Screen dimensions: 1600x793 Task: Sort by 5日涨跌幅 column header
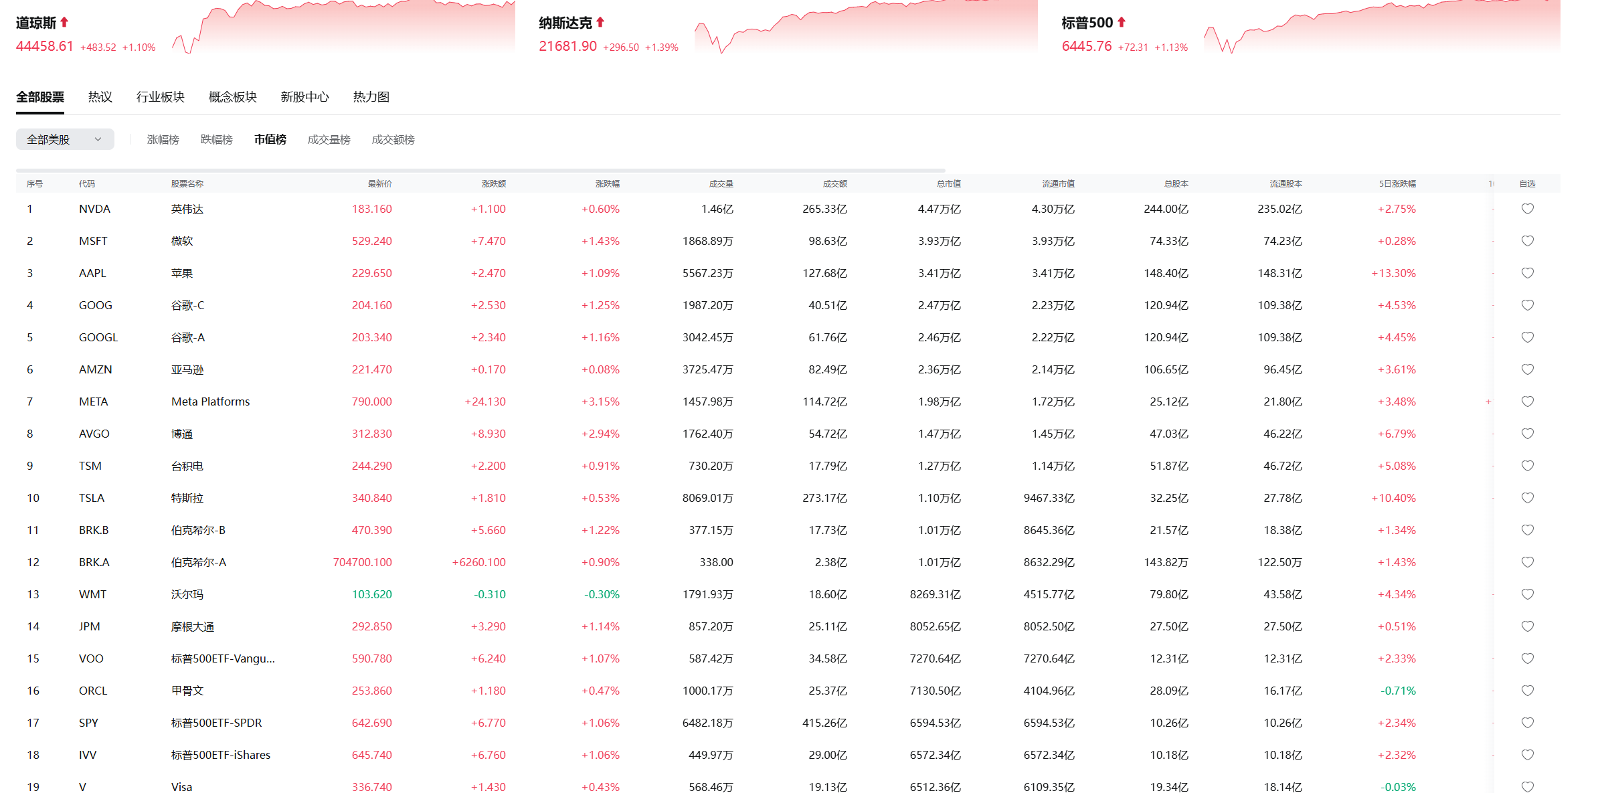point(1397,183)
